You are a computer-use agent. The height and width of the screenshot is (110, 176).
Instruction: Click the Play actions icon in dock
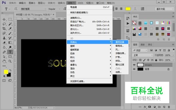pos(128,23)
